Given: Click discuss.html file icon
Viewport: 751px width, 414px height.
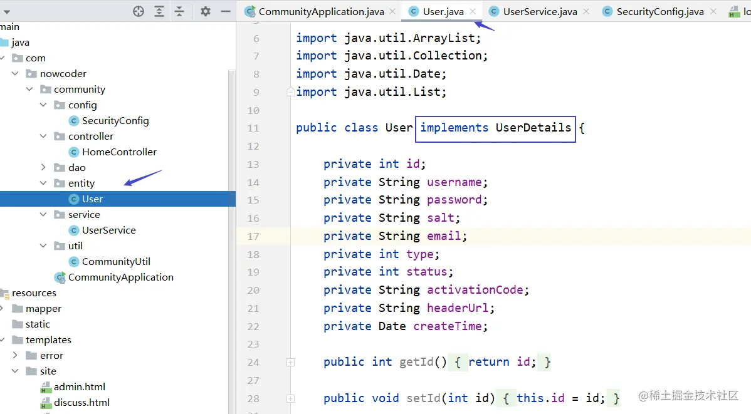Looking at the screenshot, I should click(46, 403).
